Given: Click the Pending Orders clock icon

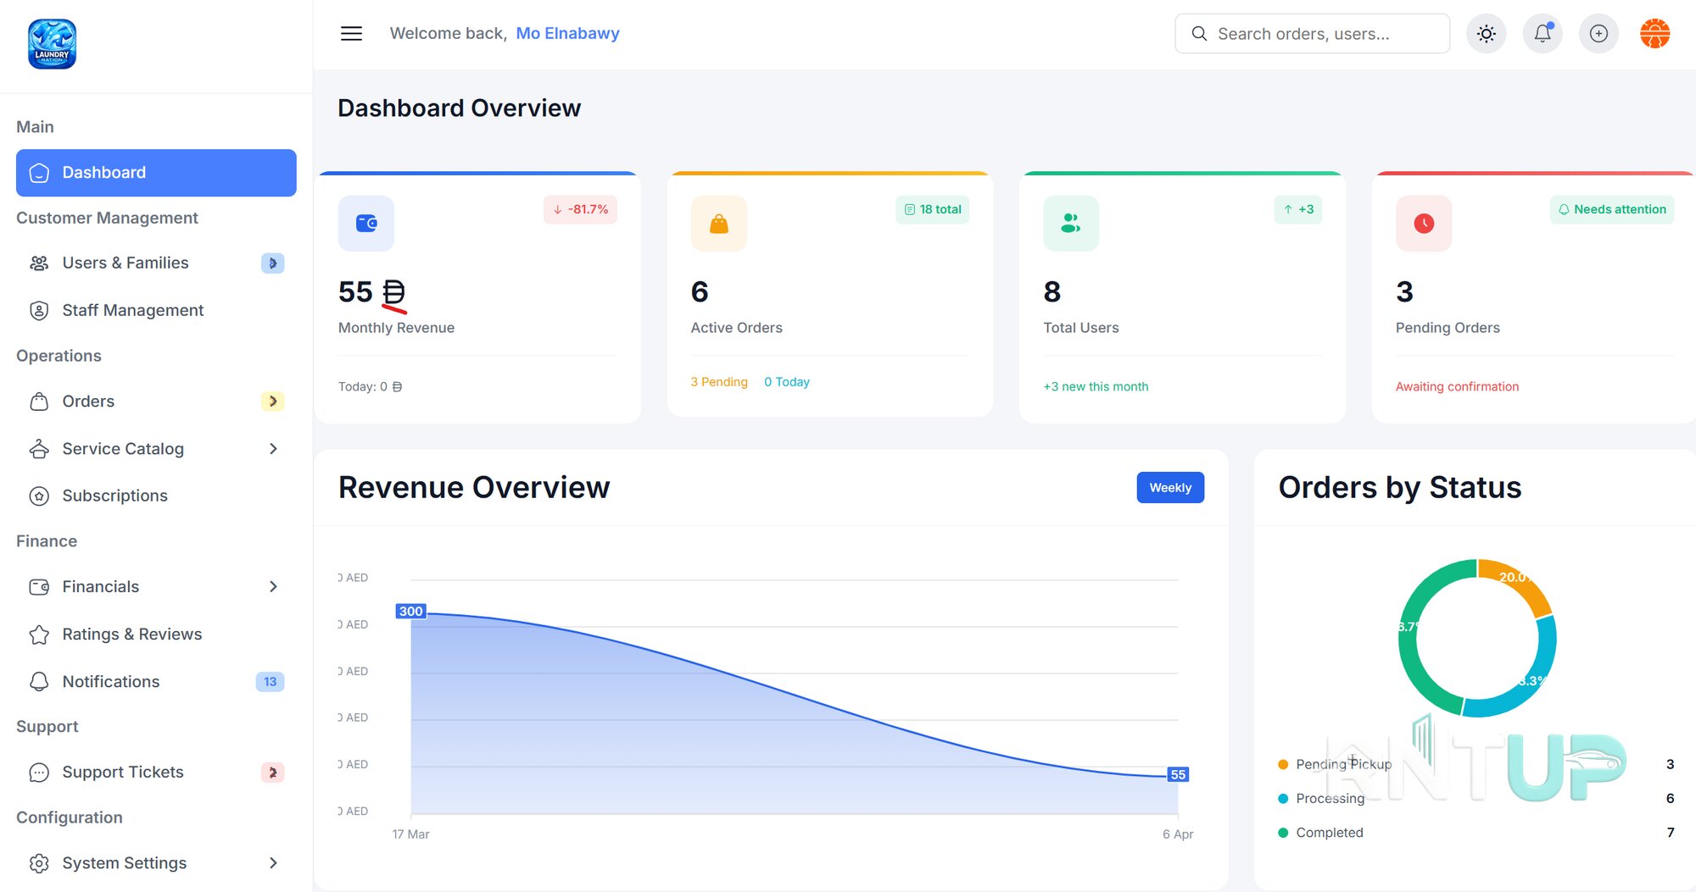Looking at the screenshot, I should click(x=1424, y=224).
